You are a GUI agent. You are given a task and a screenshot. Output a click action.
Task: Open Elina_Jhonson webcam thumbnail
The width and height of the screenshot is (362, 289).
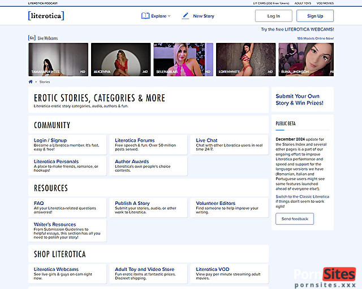point(306,59)
